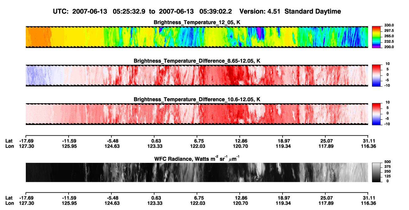This screenshot has width=409, height=210.
Task: Click the '10' label of 10.6-12.05 scale
Action: click(x=388, y=102)
